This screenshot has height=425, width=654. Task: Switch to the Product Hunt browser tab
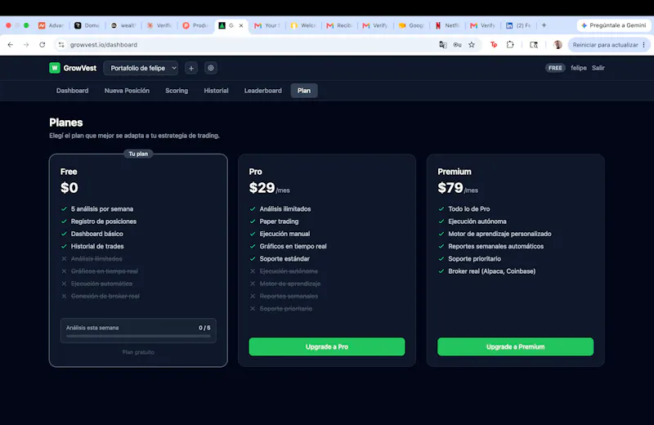coord(195,25)
